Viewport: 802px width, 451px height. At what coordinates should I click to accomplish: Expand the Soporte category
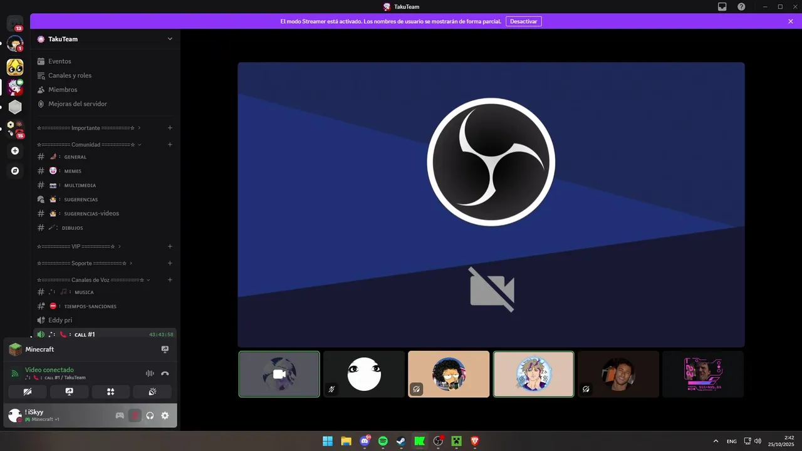click(x=85, y=263)
